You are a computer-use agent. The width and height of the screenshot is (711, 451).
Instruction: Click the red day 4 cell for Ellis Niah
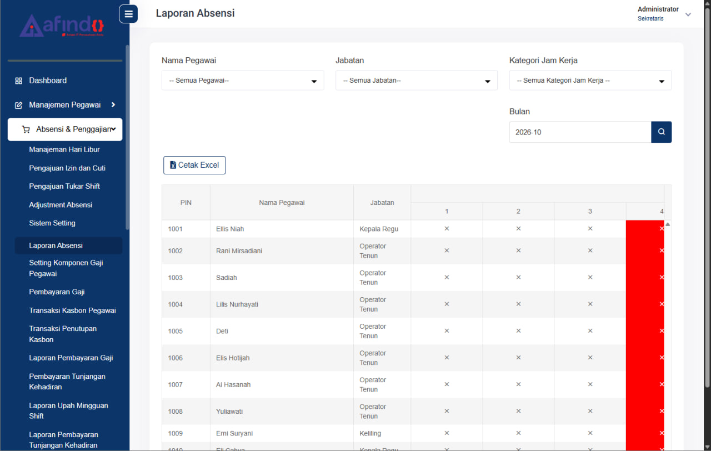(x=645, y=229)
